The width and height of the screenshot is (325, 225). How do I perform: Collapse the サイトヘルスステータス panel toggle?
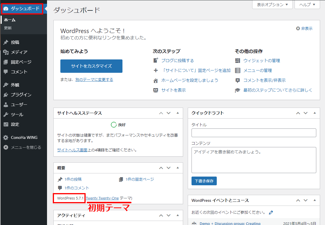click(x=178, y=113)
